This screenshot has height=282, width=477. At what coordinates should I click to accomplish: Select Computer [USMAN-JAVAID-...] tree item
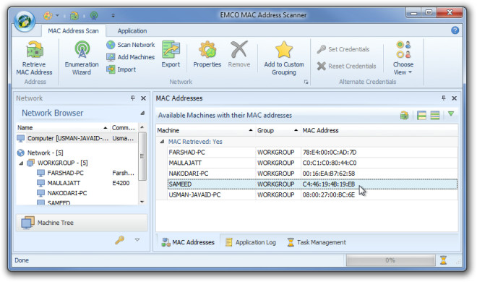(77, 138)
